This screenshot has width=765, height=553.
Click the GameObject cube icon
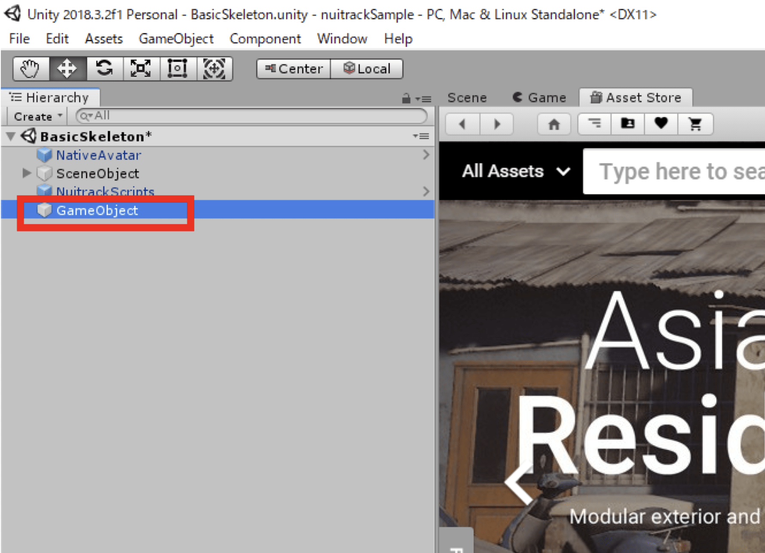44,210
